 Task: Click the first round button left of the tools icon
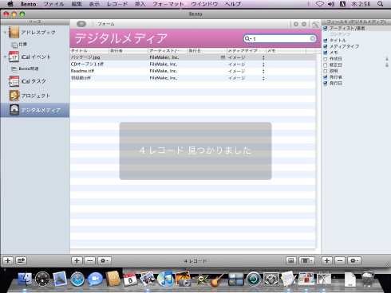coord(296,24)
